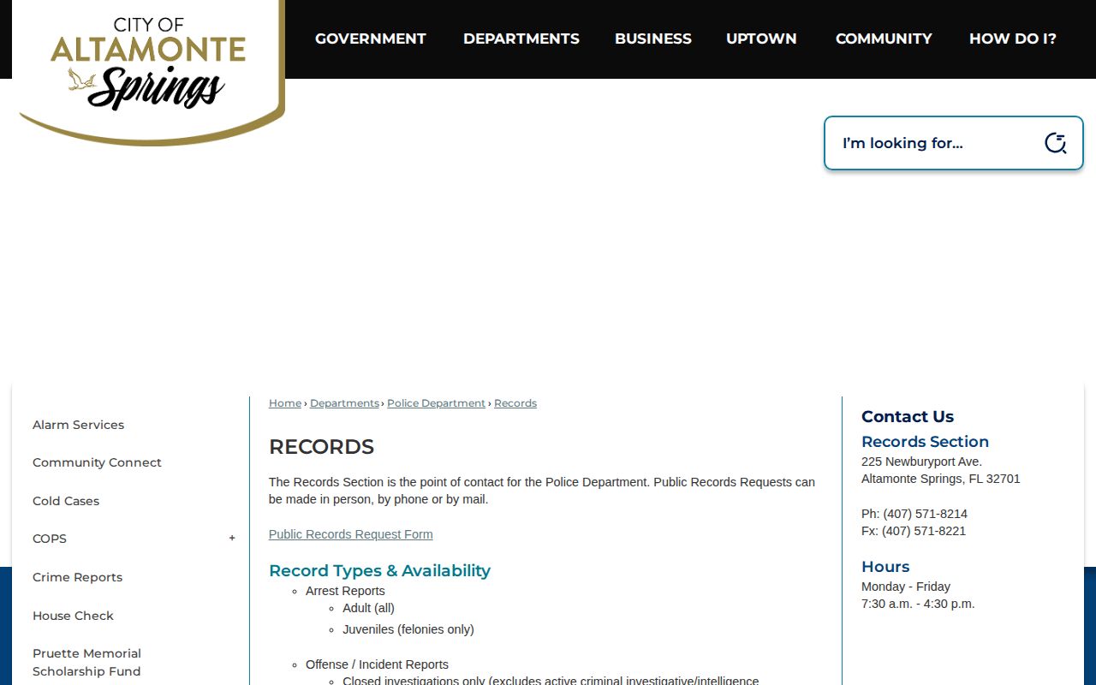Click the Juveniles (felonies only) list item

coord(408,629)
